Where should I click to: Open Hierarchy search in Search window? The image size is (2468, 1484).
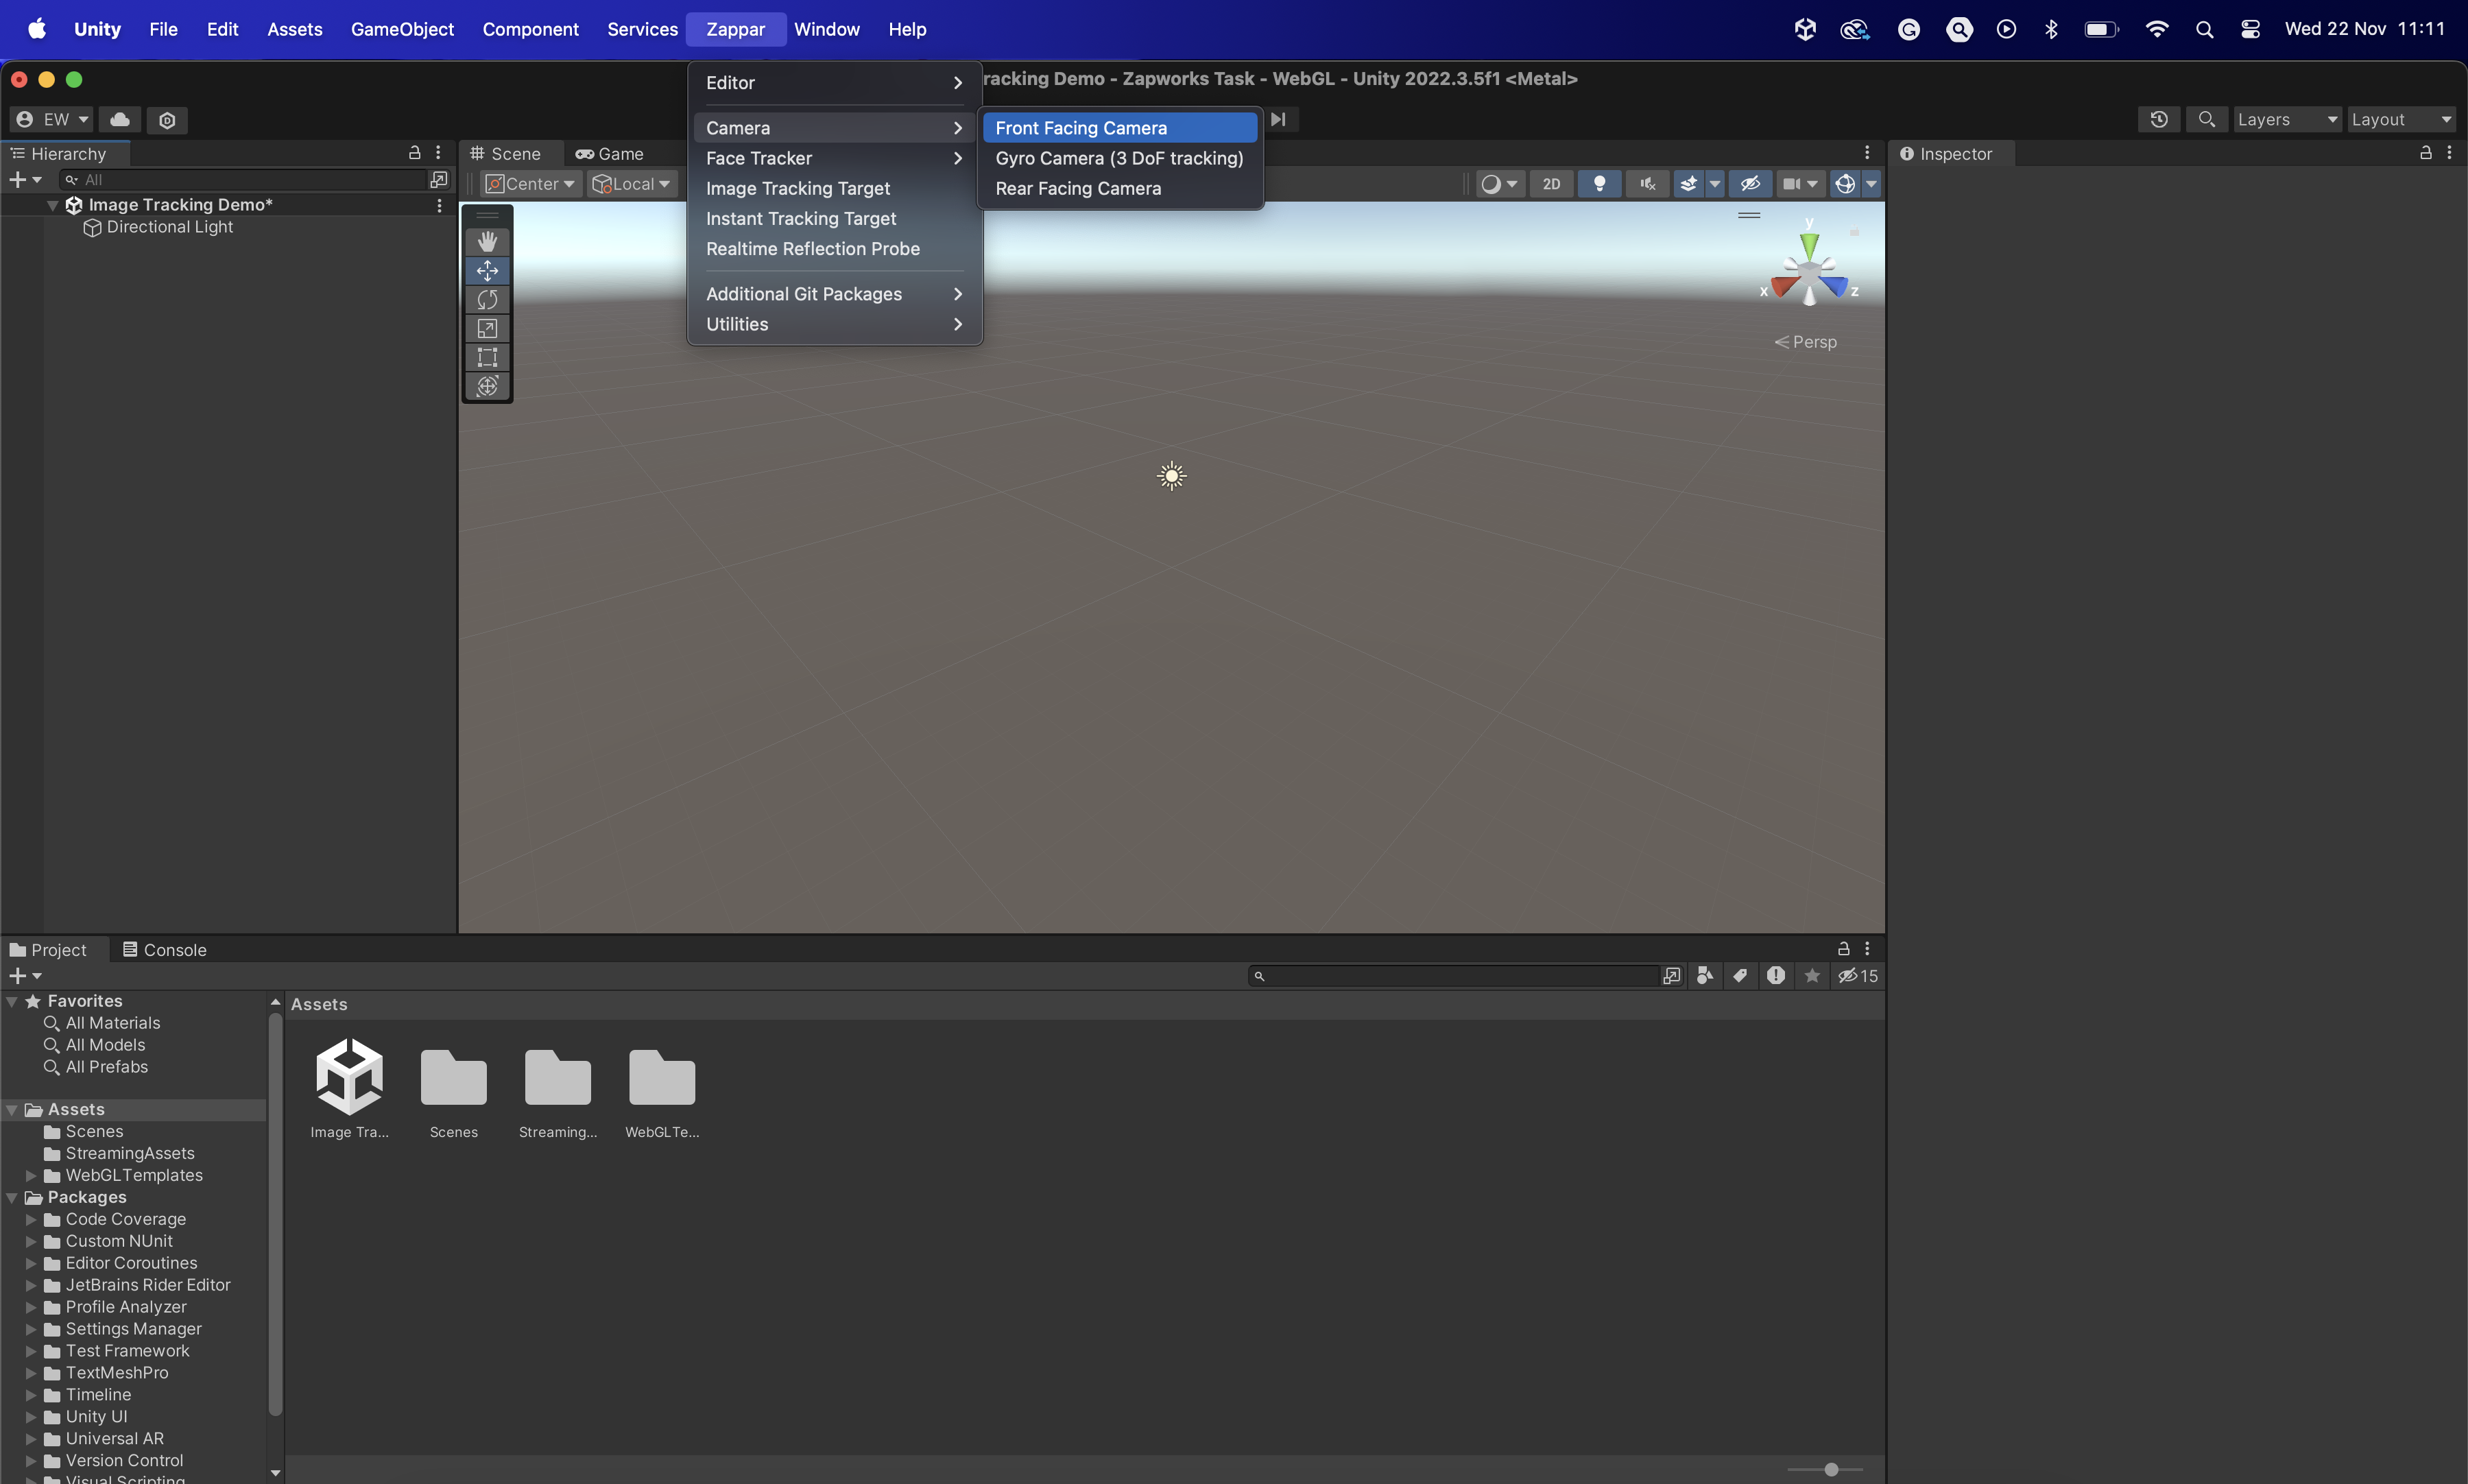[438, 180]
